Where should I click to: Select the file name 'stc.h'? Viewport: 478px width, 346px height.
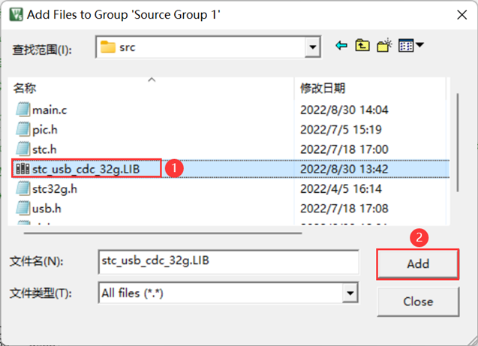(44, 149)
